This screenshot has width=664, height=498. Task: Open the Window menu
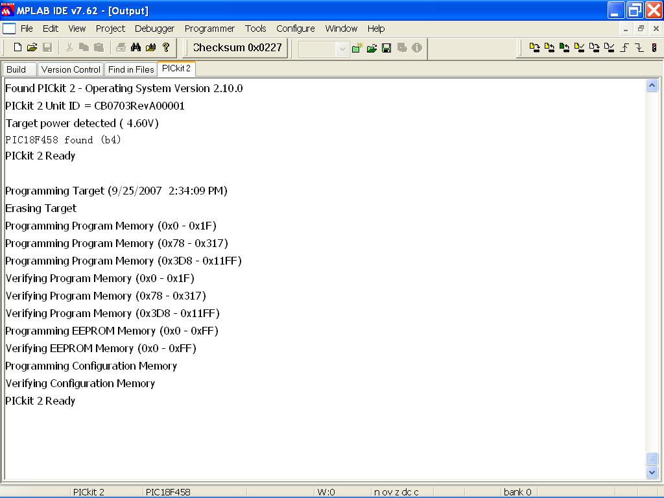(x=341, y=29)
